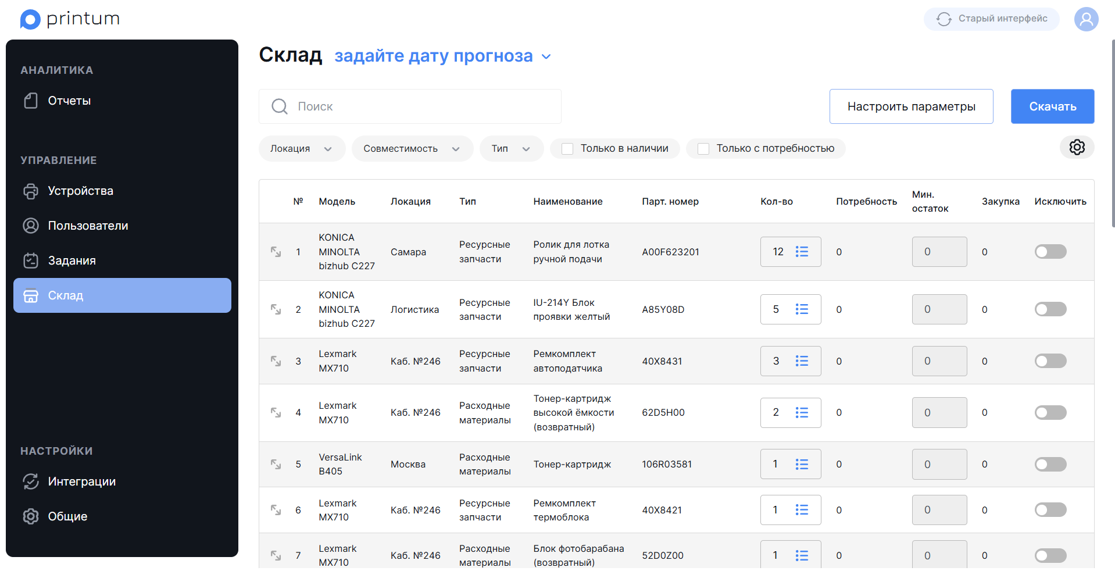Viewport: 1115px width, 571px height.
Task: Expand row 2 details arrow icon
Action: pyautogui.click(x=276, y=309)
